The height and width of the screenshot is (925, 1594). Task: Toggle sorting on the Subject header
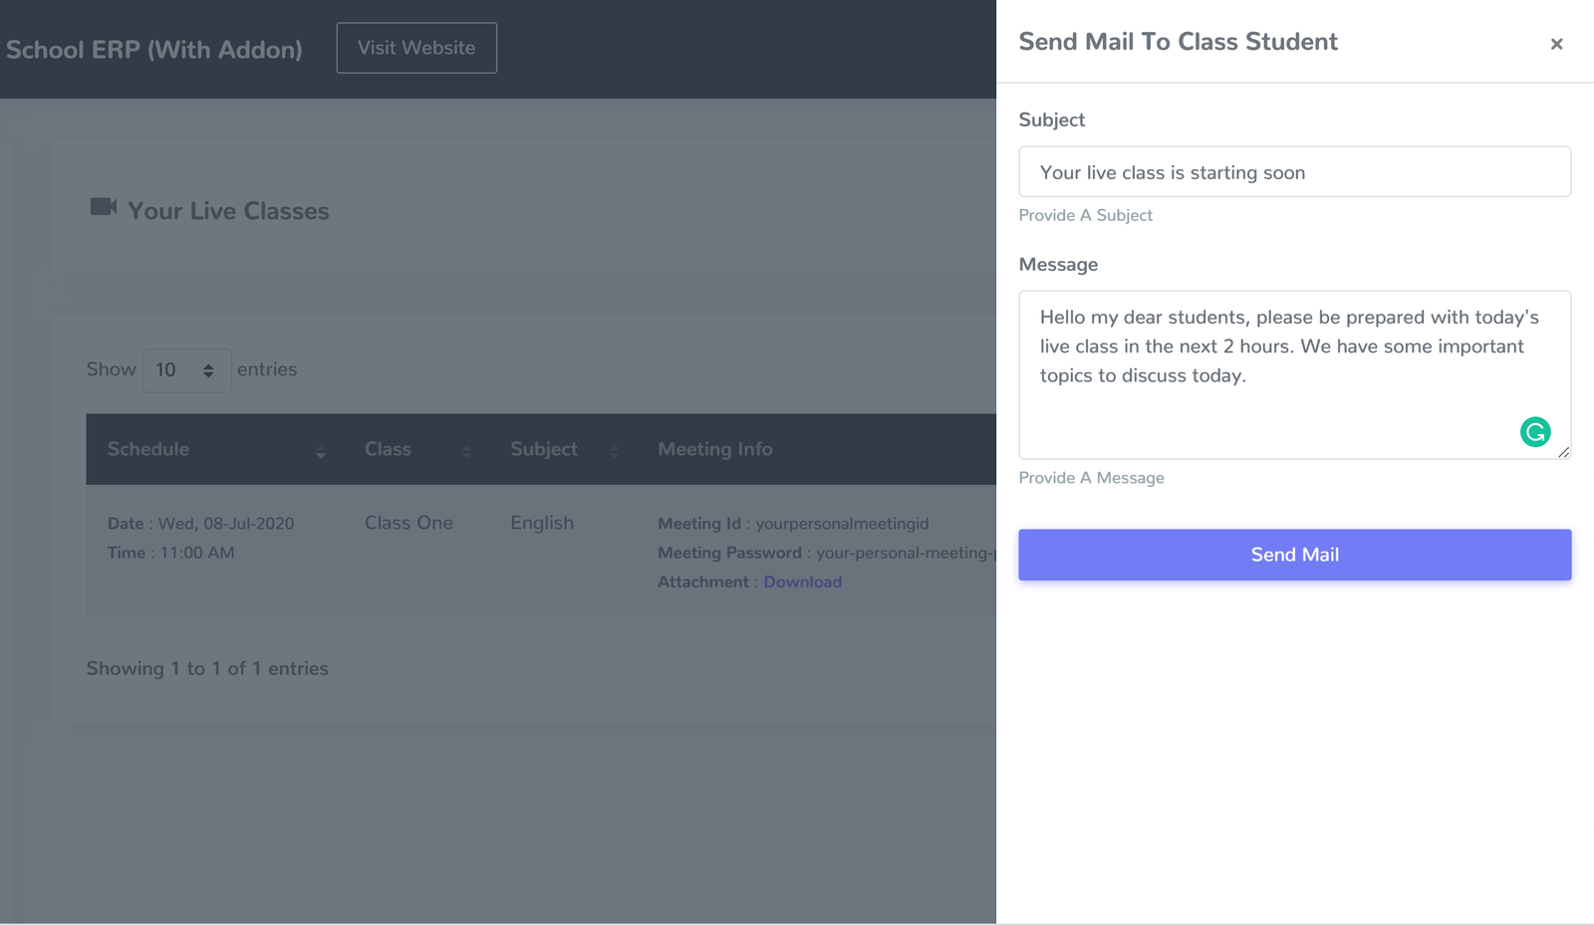click(x=543, y=449)
